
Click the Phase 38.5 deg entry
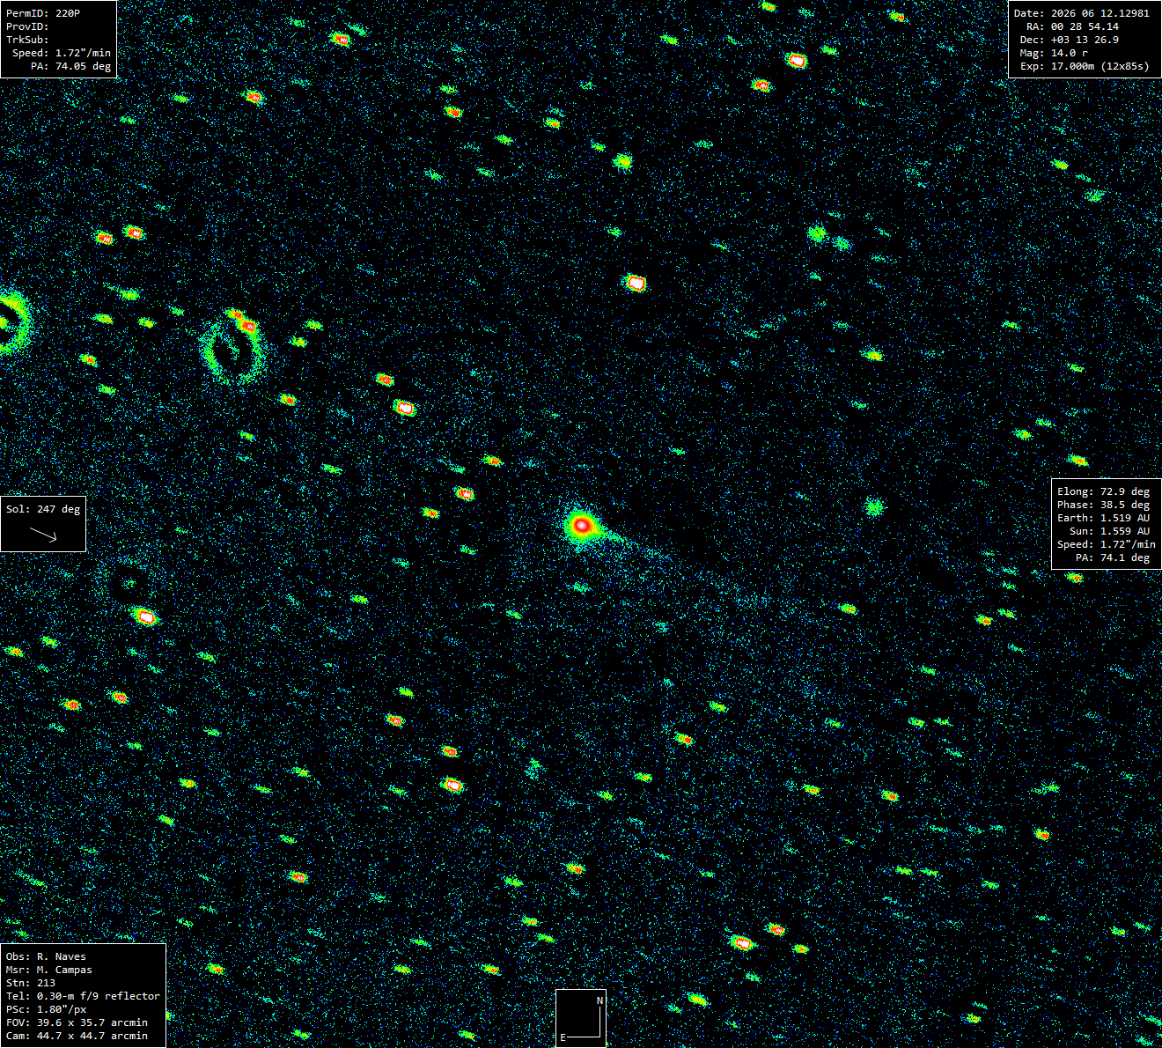pos(1104,505)
